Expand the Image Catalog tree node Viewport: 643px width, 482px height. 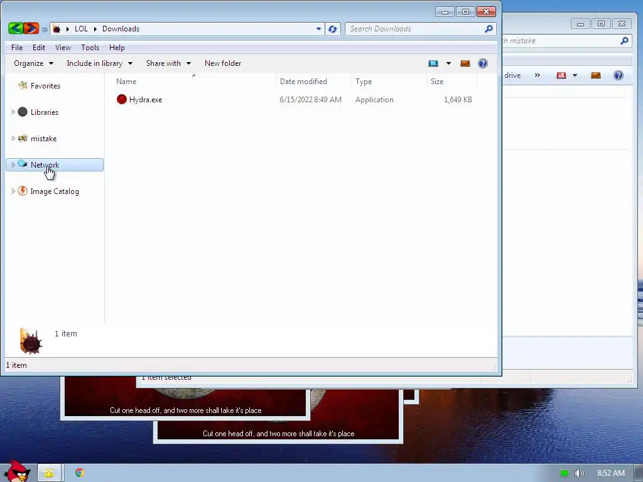tap(13, 191)
